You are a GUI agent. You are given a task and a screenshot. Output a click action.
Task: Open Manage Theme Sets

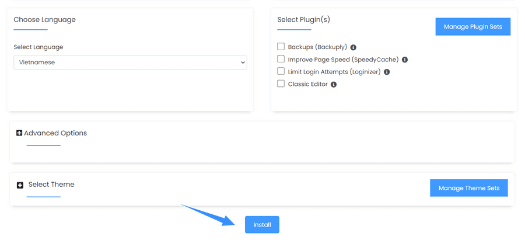[x=469, y=188]
